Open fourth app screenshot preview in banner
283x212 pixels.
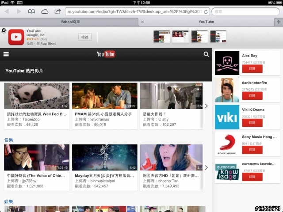[218, 37]
